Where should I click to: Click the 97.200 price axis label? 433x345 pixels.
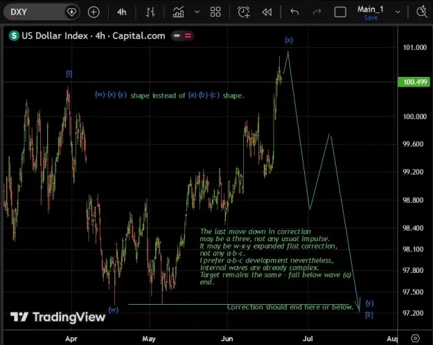tap(413, 313)
